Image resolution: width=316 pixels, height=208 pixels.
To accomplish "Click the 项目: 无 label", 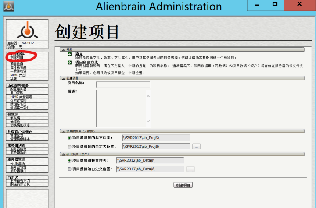I will pyautogui.click(x=15, y=47).
